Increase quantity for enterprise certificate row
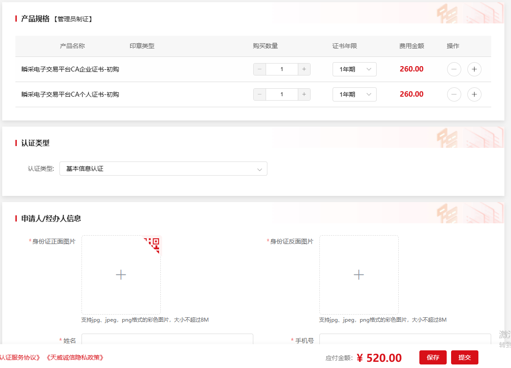511x368 pixels. click(304, 69)
